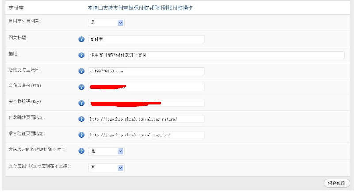Click help icon beside 描述 field
The width and height of the screenshot is (354, 193).
point(81,55)
